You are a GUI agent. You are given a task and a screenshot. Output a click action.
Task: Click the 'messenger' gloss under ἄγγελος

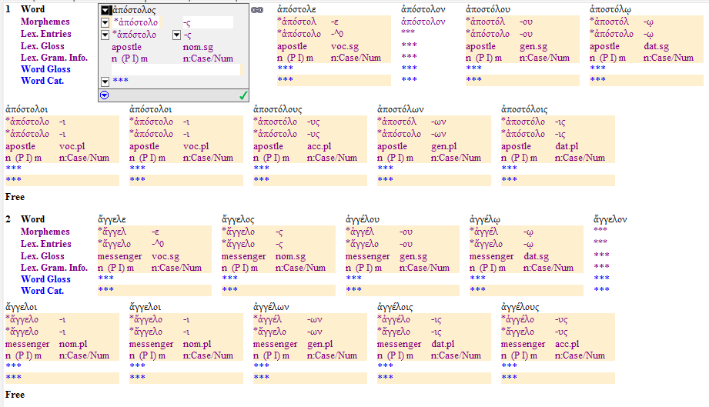(243, 256)
